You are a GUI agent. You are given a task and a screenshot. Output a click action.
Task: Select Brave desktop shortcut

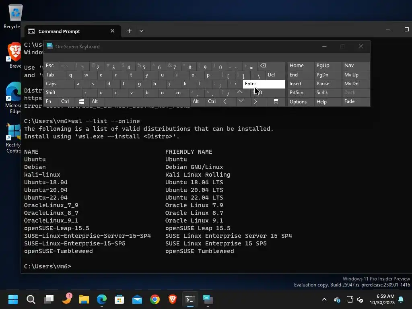14,55
